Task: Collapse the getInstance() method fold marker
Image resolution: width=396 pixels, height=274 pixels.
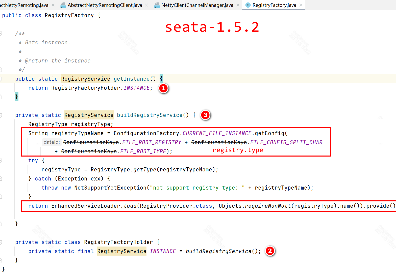Action: 1,79
